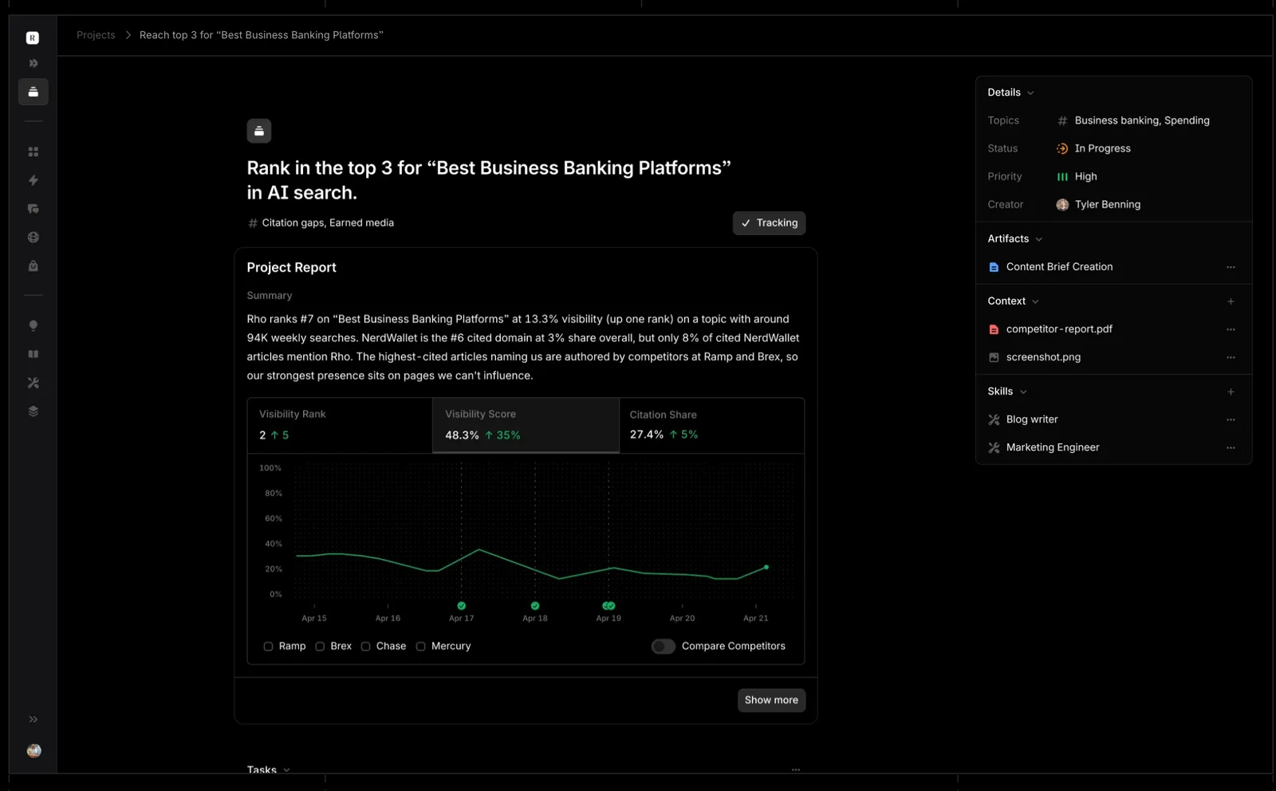Screen dimensions: 1276x791
Task: Open options for the Blog writer skill
Action: point(1231,419)
